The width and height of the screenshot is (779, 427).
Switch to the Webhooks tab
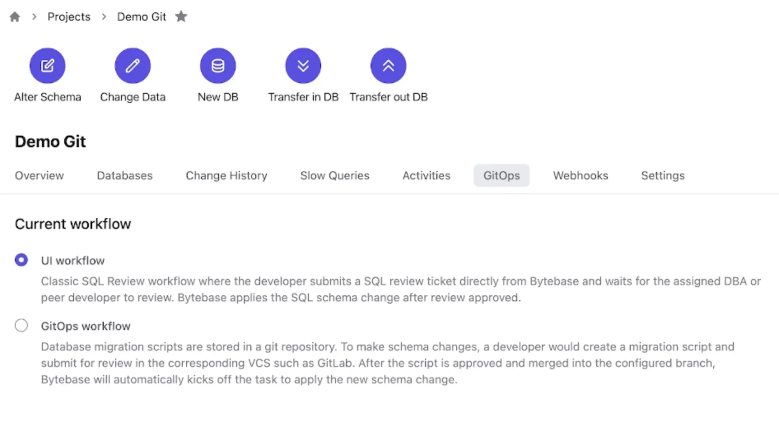(x=581, y=175)
